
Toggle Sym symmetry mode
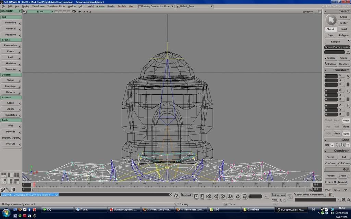pyautogui.click(x=346, y=134)
